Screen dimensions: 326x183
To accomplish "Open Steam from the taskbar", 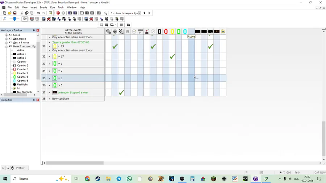I will pos(98,179).
